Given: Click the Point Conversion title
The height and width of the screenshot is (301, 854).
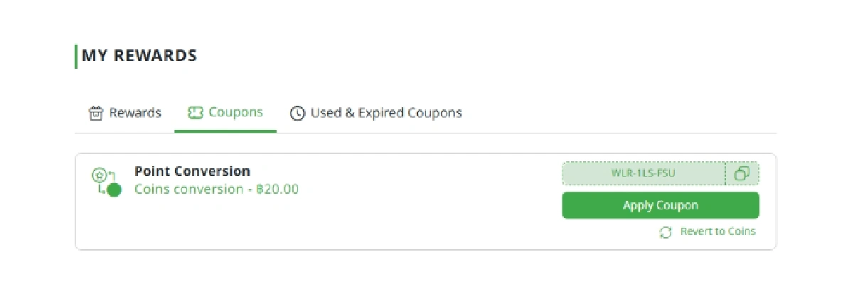Looking at the screenshot, I should 192,171.
